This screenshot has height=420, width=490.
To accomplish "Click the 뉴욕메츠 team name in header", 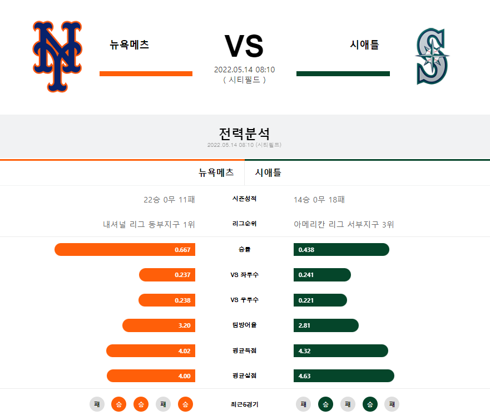I will (x=129, y=45).
